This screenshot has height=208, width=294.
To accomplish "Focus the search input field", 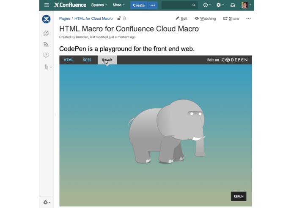I will (x=179, y=5).
